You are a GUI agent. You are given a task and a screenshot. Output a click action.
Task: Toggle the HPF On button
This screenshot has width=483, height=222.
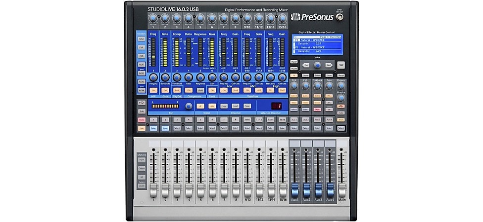tap(153, 90)
